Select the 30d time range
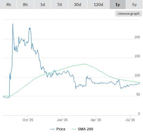This screenshot has width=143, height=137. pos(78,5)
